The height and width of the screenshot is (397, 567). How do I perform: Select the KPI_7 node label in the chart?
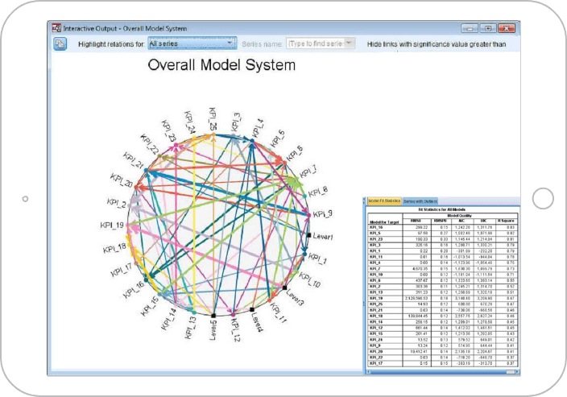coord(308,172)
